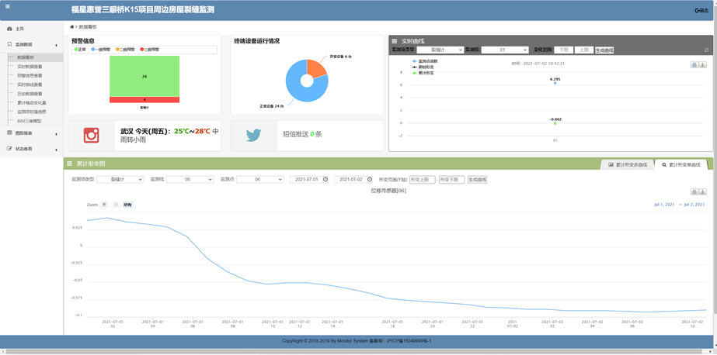Click the 形变上限 input field
The image size is (717, 355).
(x=422, y=179)
